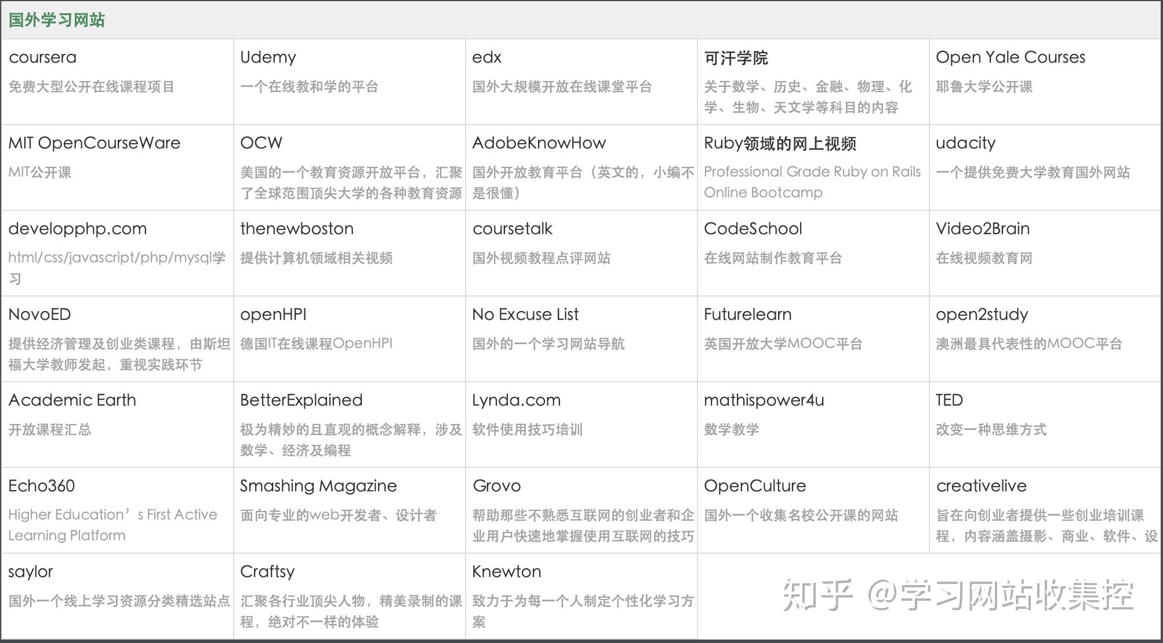
Task: Open Video2Brain link
Action: (982, 229)
